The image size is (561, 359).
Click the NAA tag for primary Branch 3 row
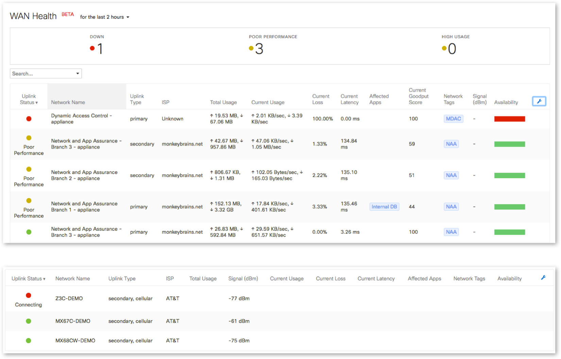(451, 232)
